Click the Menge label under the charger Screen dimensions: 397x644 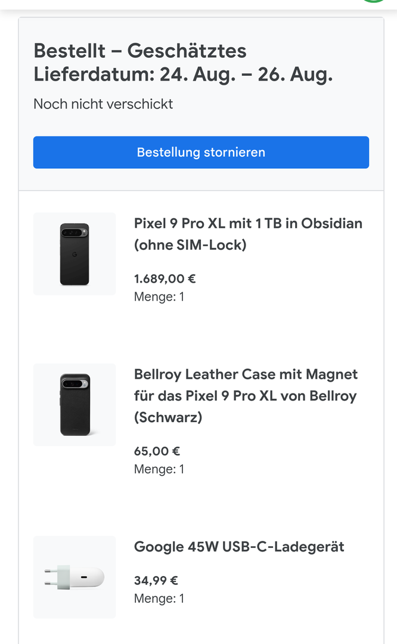pyautogui.click(x=159, y=598)
